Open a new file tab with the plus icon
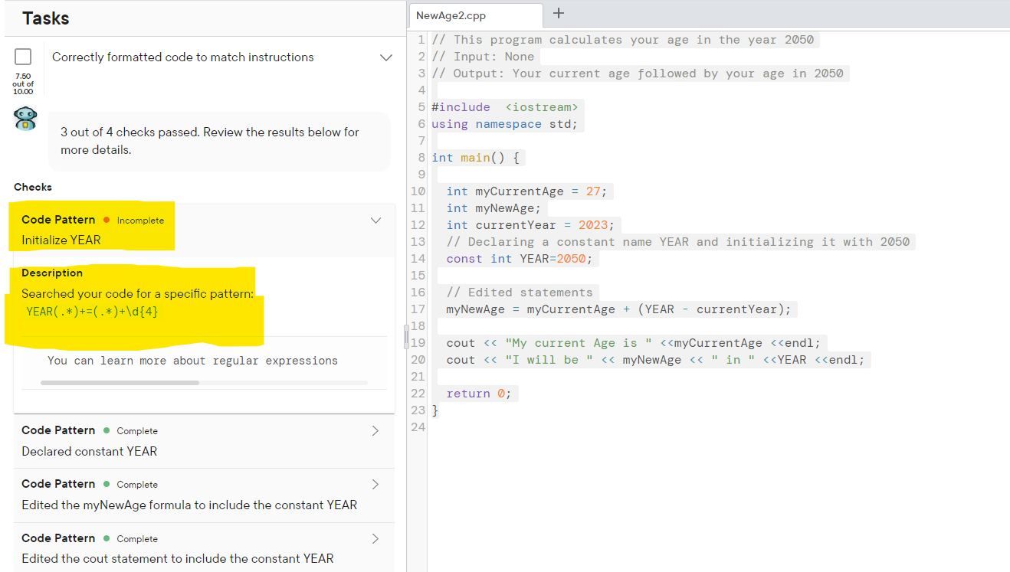This screenshot has height=572, width=1010. (x=558, y=13)
